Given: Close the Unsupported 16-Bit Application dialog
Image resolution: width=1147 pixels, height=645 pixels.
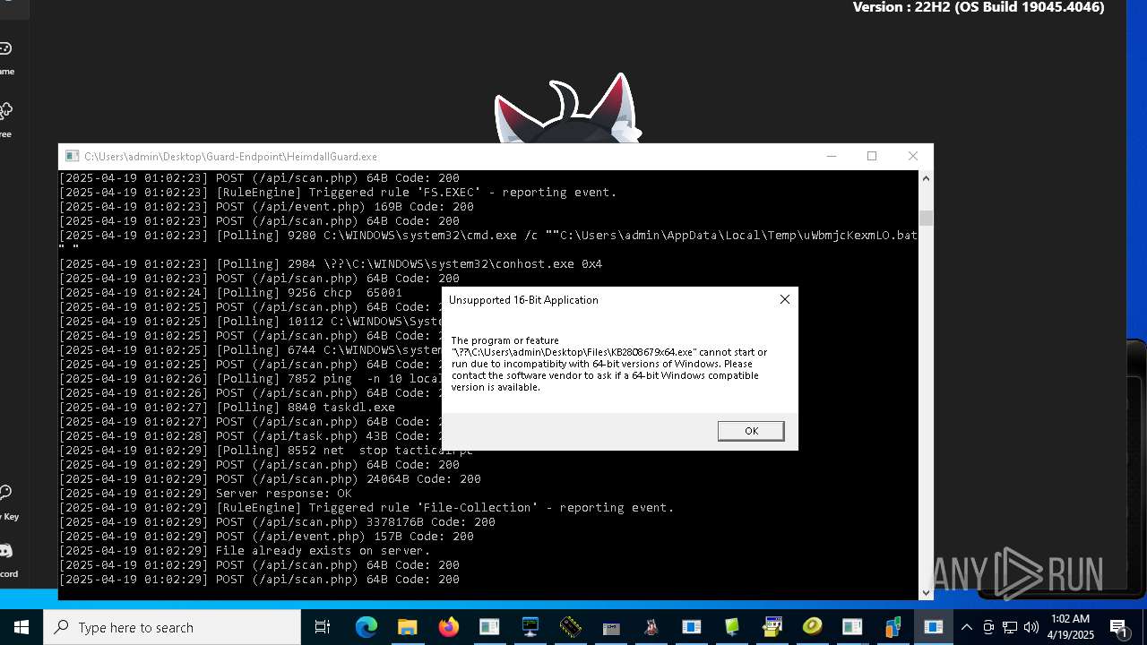Looking at the screenshot, I should click(x=785, y=299).
